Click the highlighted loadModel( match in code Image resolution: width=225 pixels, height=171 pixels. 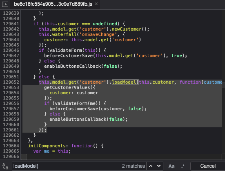tap(125, 82)
